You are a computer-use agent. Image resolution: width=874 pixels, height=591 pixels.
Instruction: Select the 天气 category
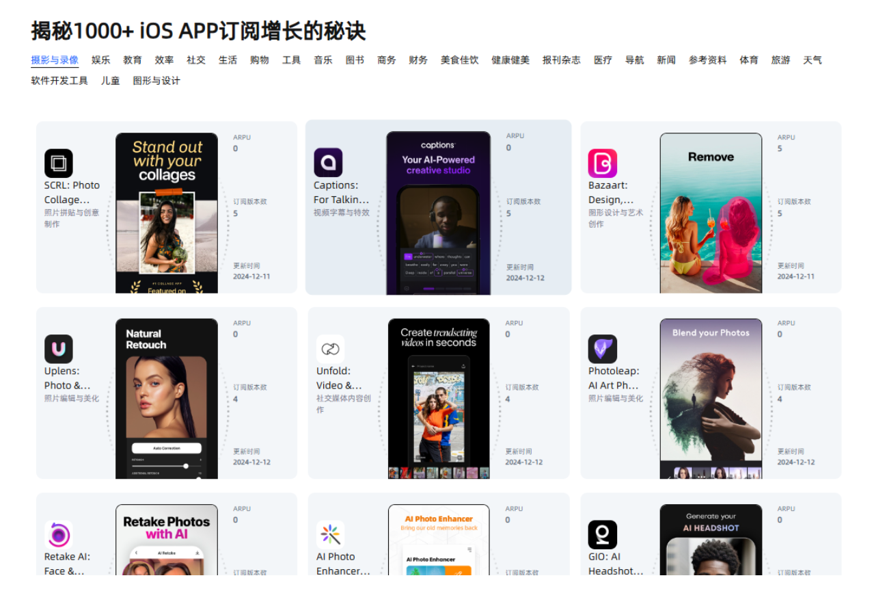(x=812, y=60)
